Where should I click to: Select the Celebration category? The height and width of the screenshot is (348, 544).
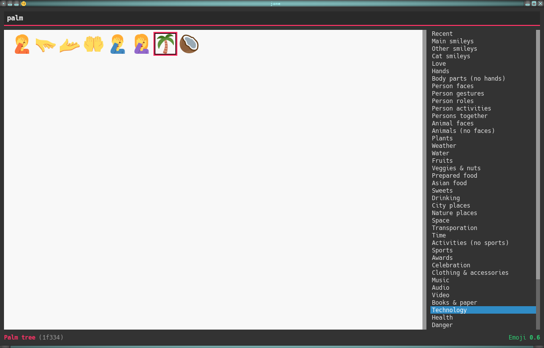pyautogui.click(x=483, y=265)
